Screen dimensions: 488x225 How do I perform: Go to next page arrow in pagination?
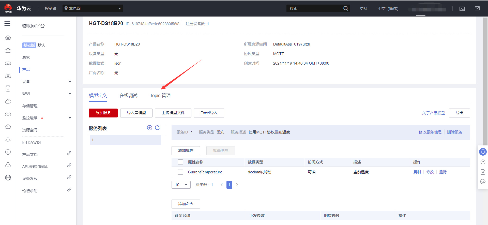coord(237,185)
